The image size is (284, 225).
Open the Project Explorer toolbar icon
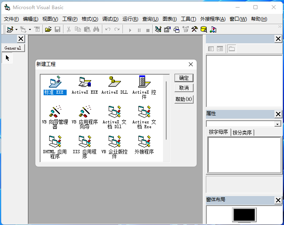click(158, 29)
